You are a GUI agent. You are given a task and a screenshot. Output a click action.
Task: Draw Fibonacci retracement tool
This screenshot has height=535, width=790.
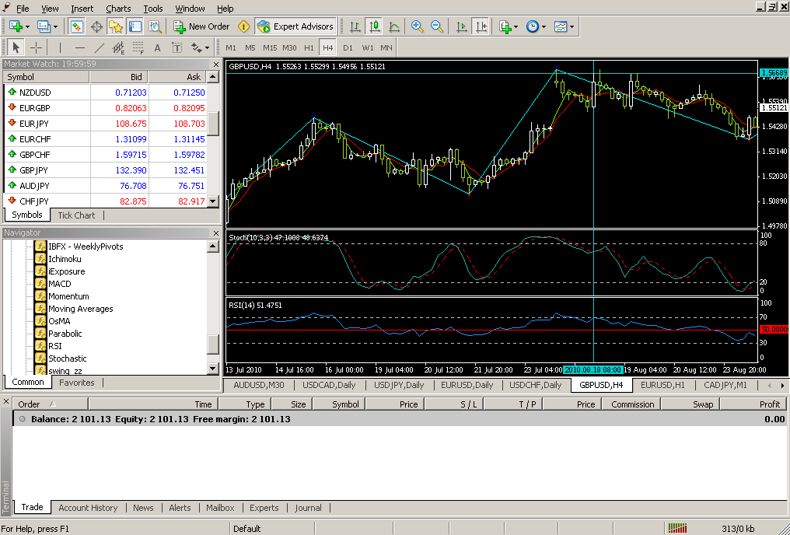coord(138,47)
